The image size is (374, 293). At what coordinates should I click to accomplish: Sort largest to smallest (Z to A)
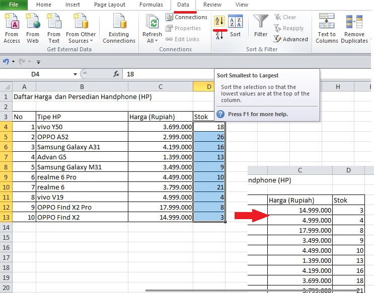pyautogui.click(x=219, y=36)
